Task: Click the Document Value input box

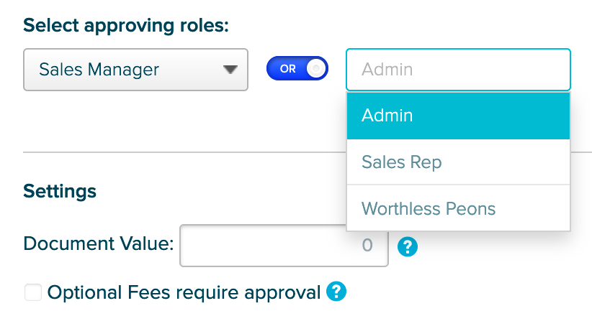Action: point(284,246)
